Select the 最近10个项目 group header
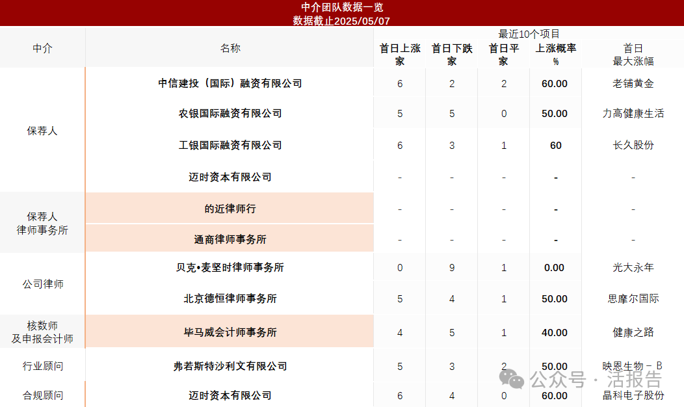684x407 pixels. [529, 34]
